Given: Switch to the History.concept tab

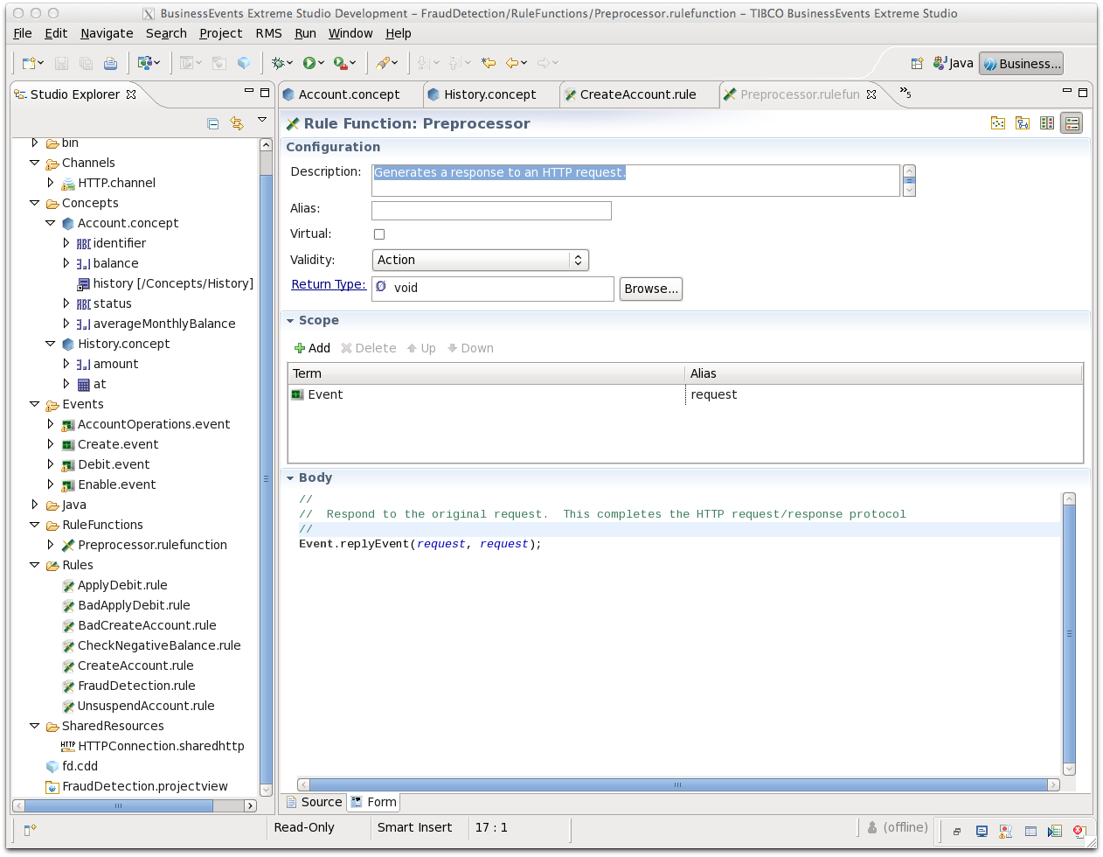Looking at the screenshot, I should tap(489, 94).
